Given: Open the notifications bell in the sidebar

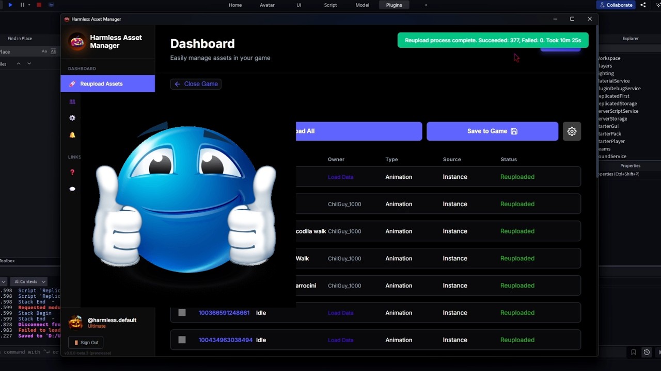Looking at the screenshot, I should [x=72, y=135].
